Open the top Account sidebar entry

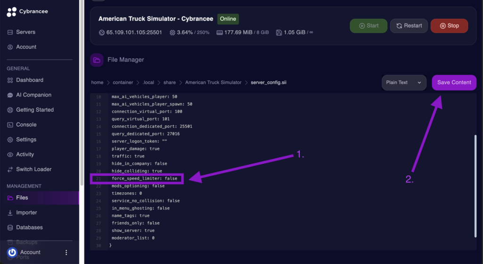(x=26, y=47)
